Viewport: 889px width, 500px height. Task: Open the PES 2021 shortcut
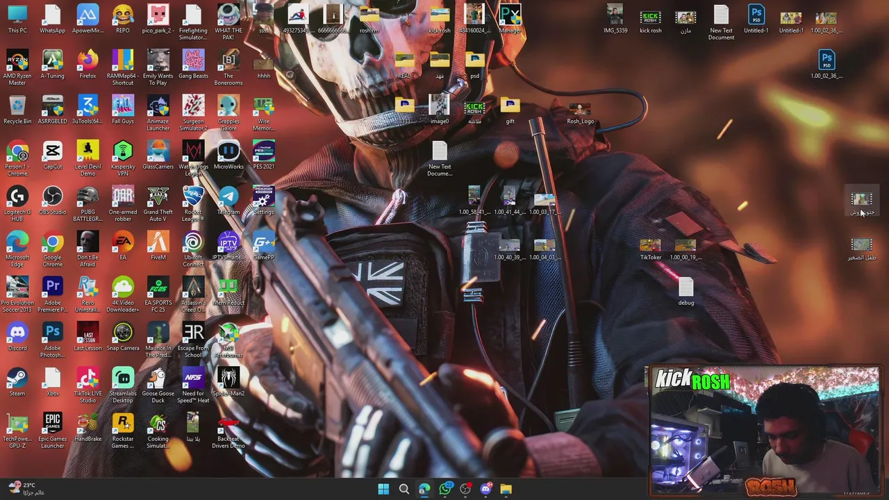coord(263,155)
